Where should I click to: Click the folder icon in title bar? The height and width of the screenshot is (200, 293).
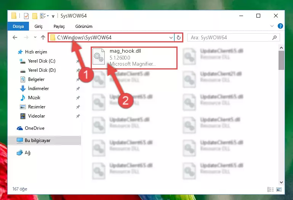(14, 16)
